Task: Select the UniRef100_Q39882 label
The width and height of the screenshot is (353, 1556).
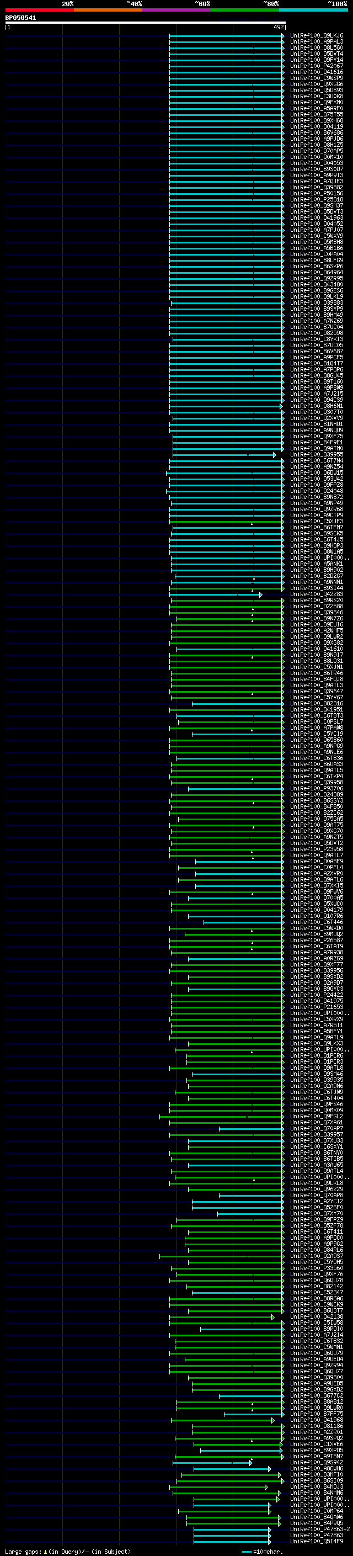Action: pos(317,187)
